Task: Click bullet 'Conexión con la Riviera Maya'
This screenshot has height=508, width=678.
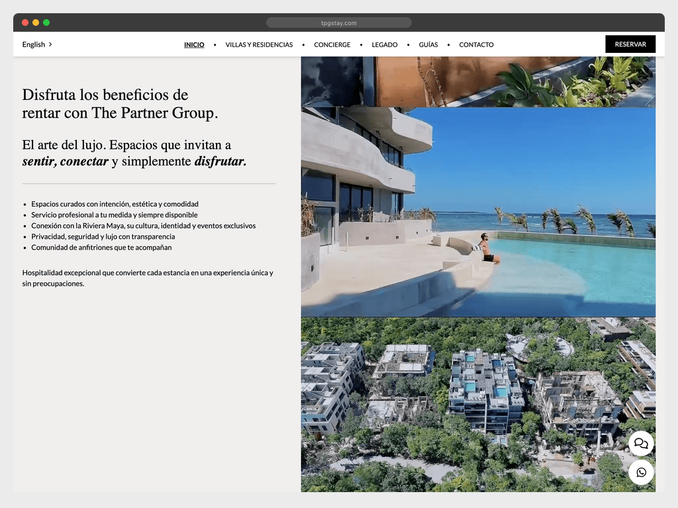Action: click(x=143, y=226)
